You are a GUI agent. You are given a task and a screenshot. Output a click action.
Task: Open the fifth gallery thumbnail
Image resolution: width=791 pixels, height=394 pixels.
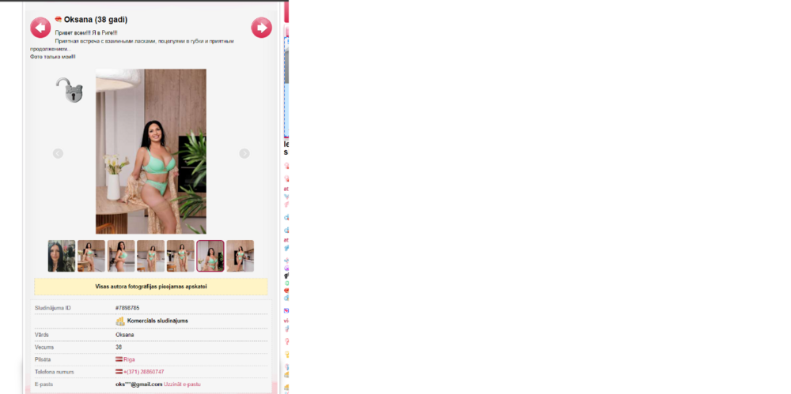click(x=180, y=256)
